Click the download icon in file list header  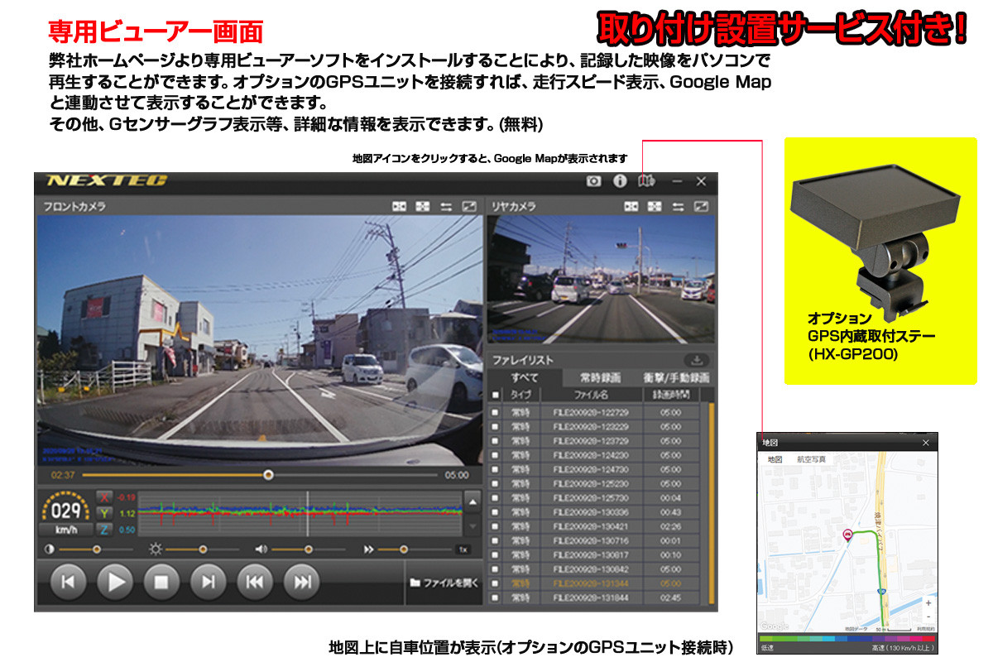[697, 360]
